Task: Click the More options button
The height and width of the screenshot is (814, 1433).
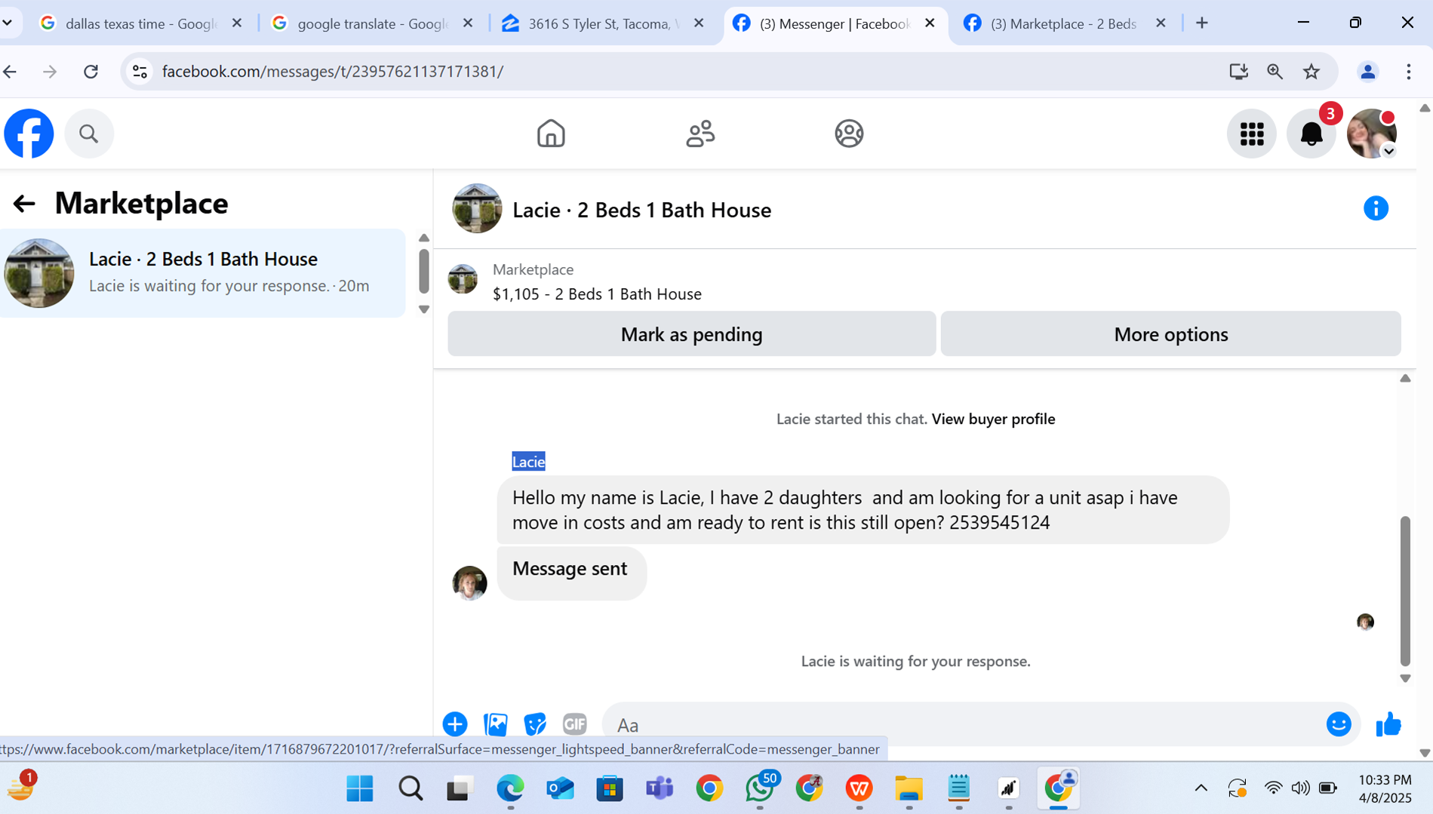Action: pos(1170,334)
